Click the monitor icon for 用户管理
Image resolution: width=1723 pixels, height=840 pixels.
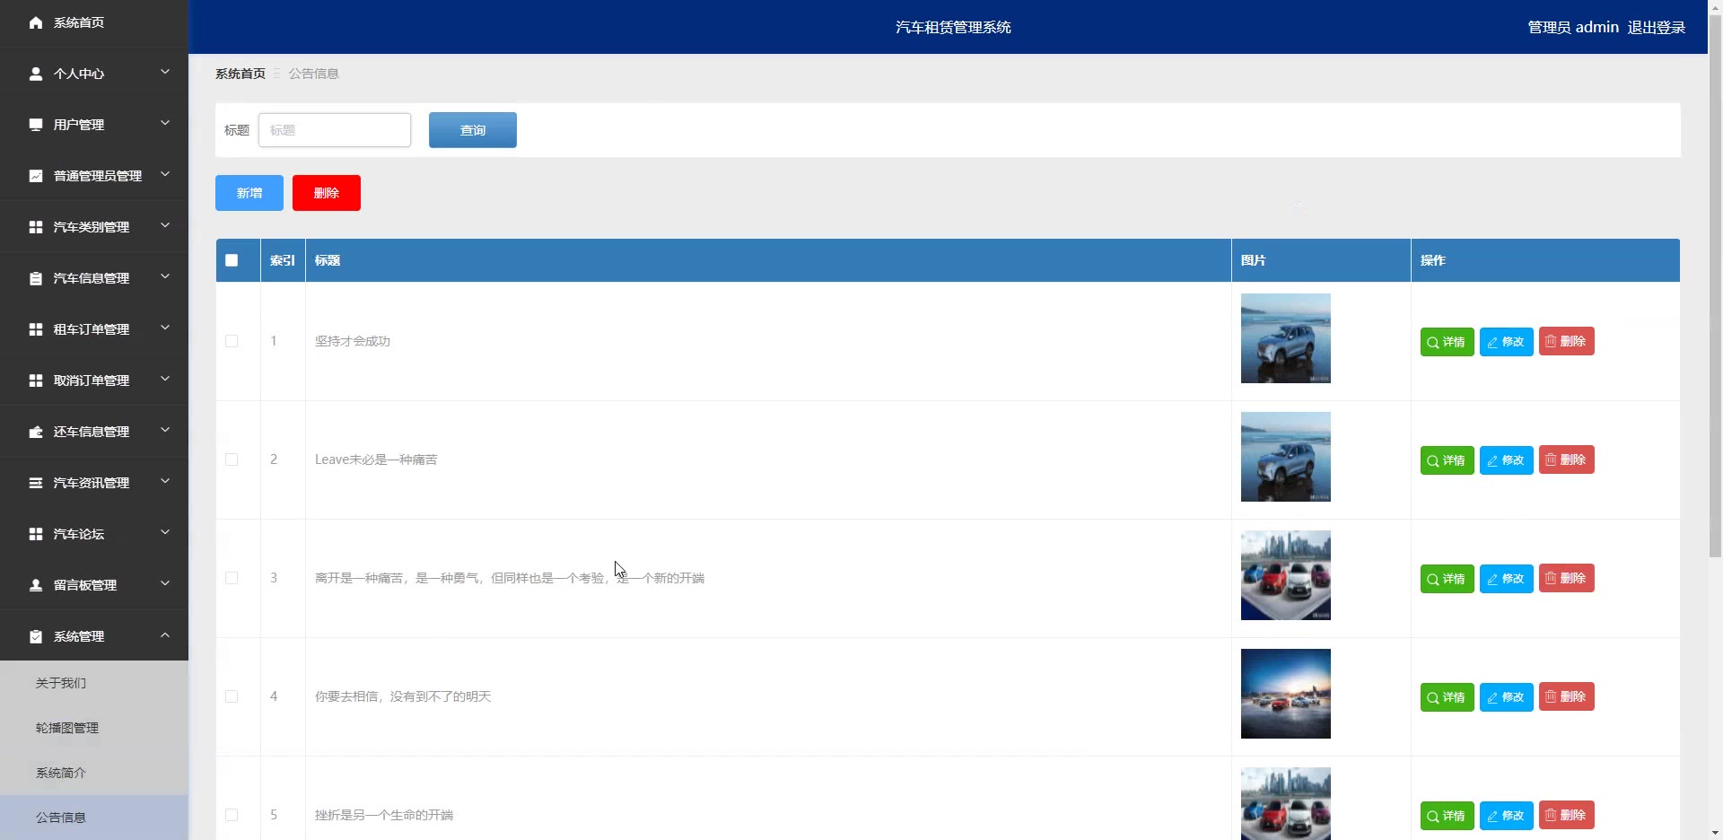pyautogui.click(x=36, y=125)
